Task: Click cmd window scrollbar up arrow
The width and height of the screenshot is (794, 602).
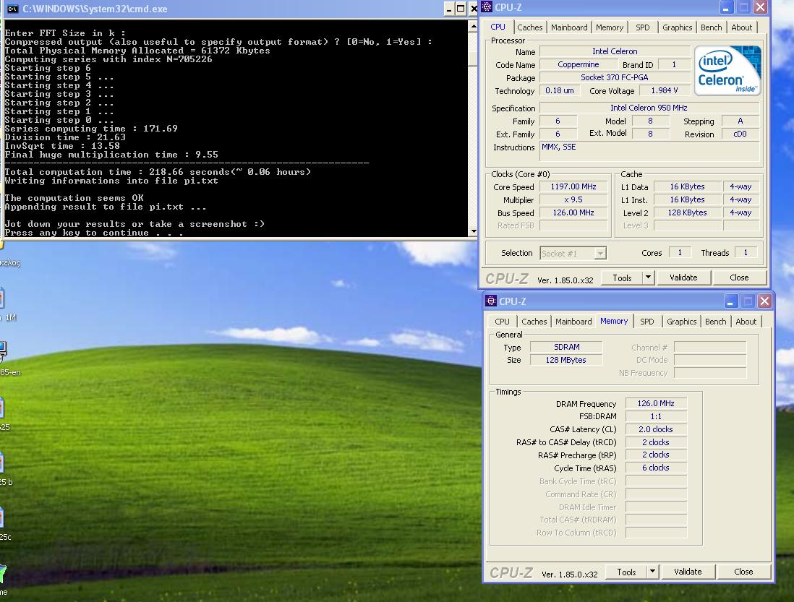Action: pyautogui.click(x=473, y=26)
